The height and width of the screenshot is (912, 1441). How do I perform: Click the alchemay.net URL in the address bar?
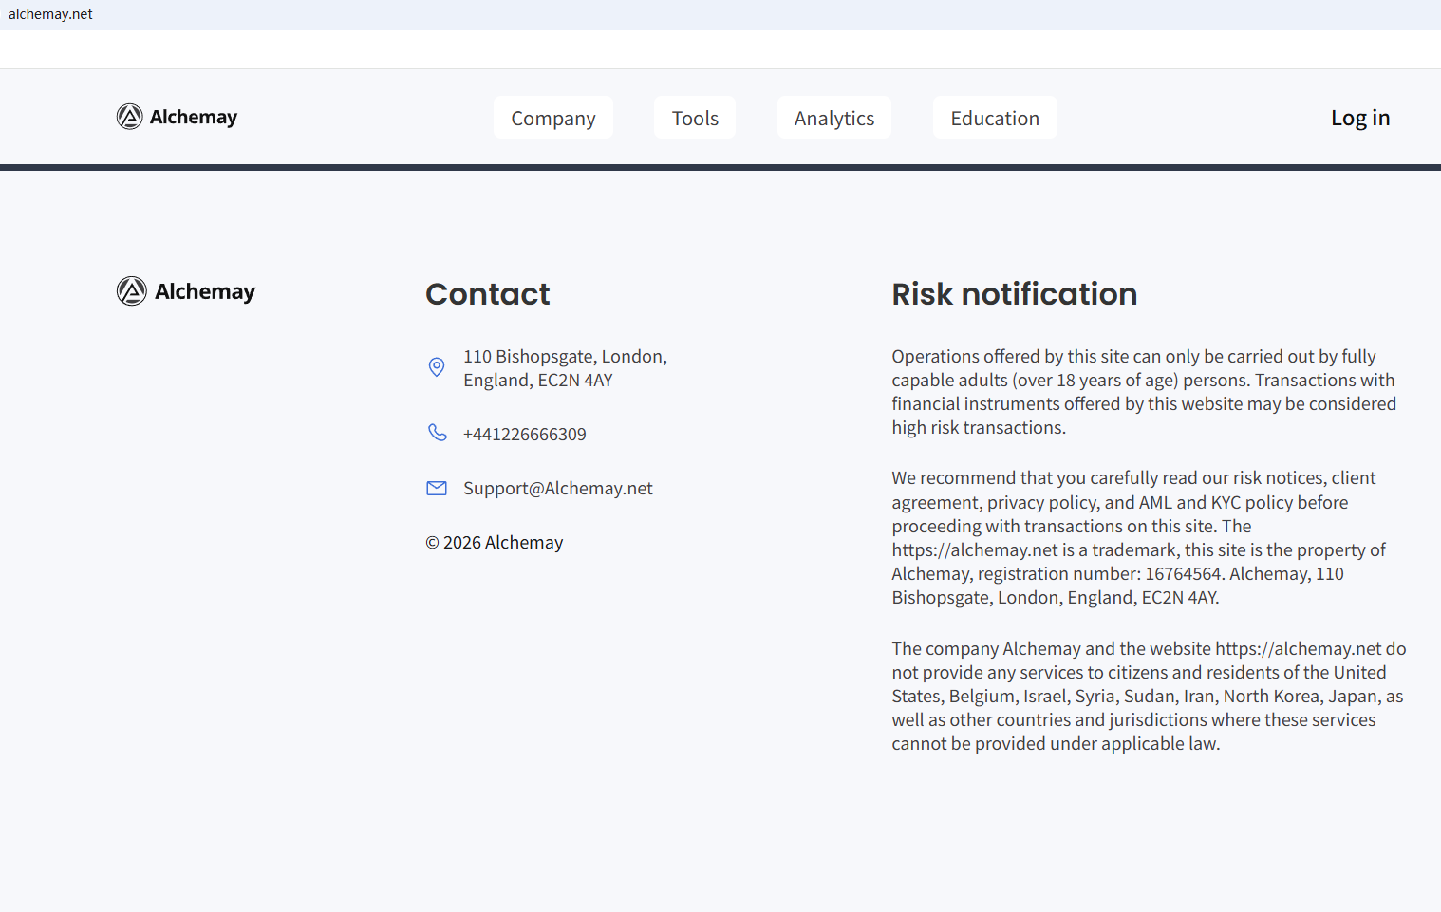click(51, 14)
